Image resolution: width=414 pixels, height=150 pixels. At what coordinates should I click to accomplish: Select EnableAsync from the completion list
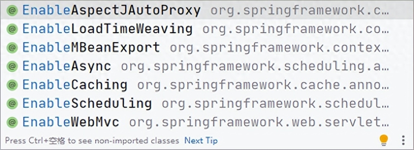[x=207, y=66]
